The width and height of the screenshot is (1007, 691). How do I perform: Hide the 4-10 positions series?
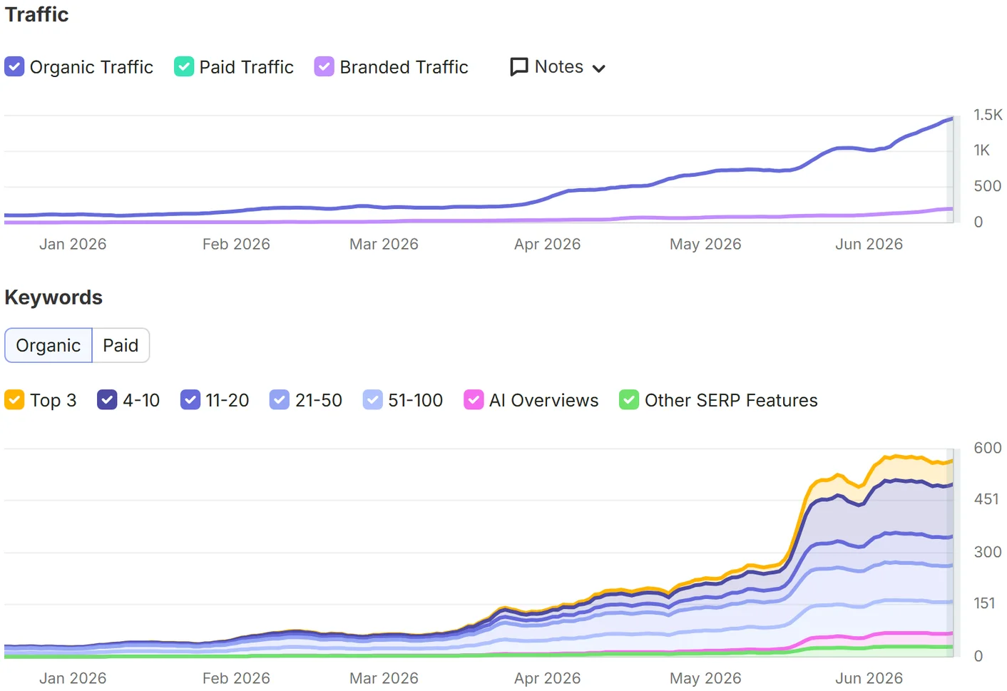coord(107,400)
